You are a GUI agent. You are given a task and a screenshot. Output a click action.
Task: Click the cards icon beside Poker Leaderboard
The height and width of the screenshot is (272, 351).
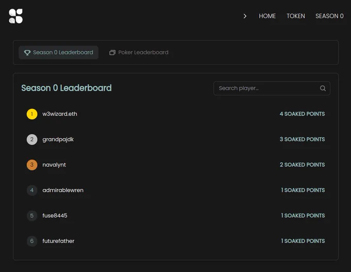pyautogui.click(x=113, y=52)
